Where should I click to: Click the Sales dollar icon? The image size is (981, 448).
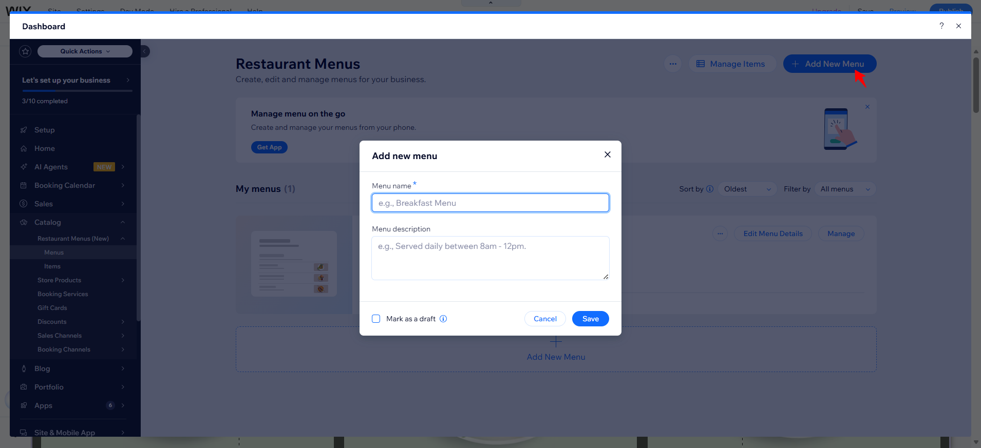[x=24, y=204]
